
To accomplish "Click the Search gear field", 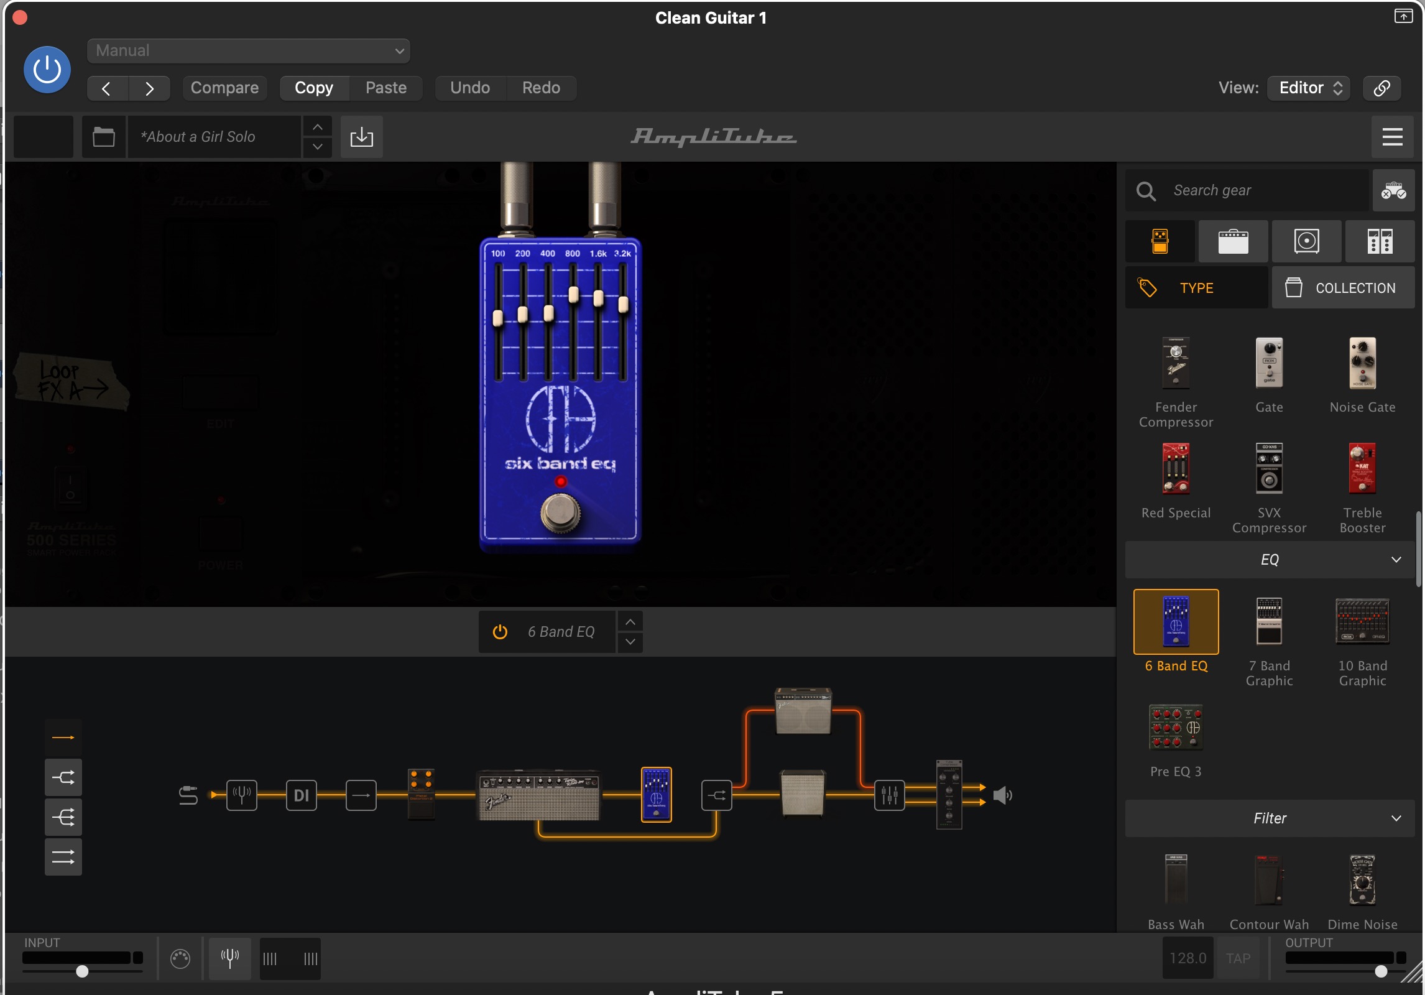I will [1247, 190].
